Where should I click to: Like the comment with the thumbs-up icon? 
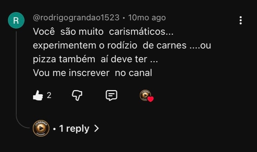(38, 95)
